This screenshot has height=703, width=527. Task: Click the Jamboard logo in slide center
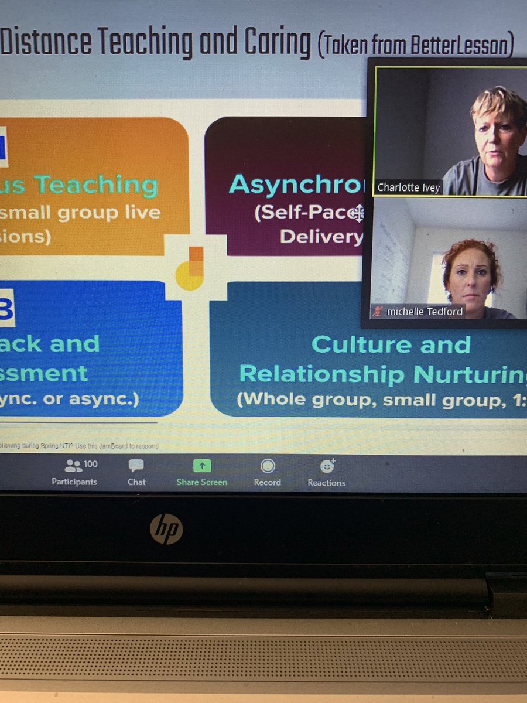[x=190, y=268]
